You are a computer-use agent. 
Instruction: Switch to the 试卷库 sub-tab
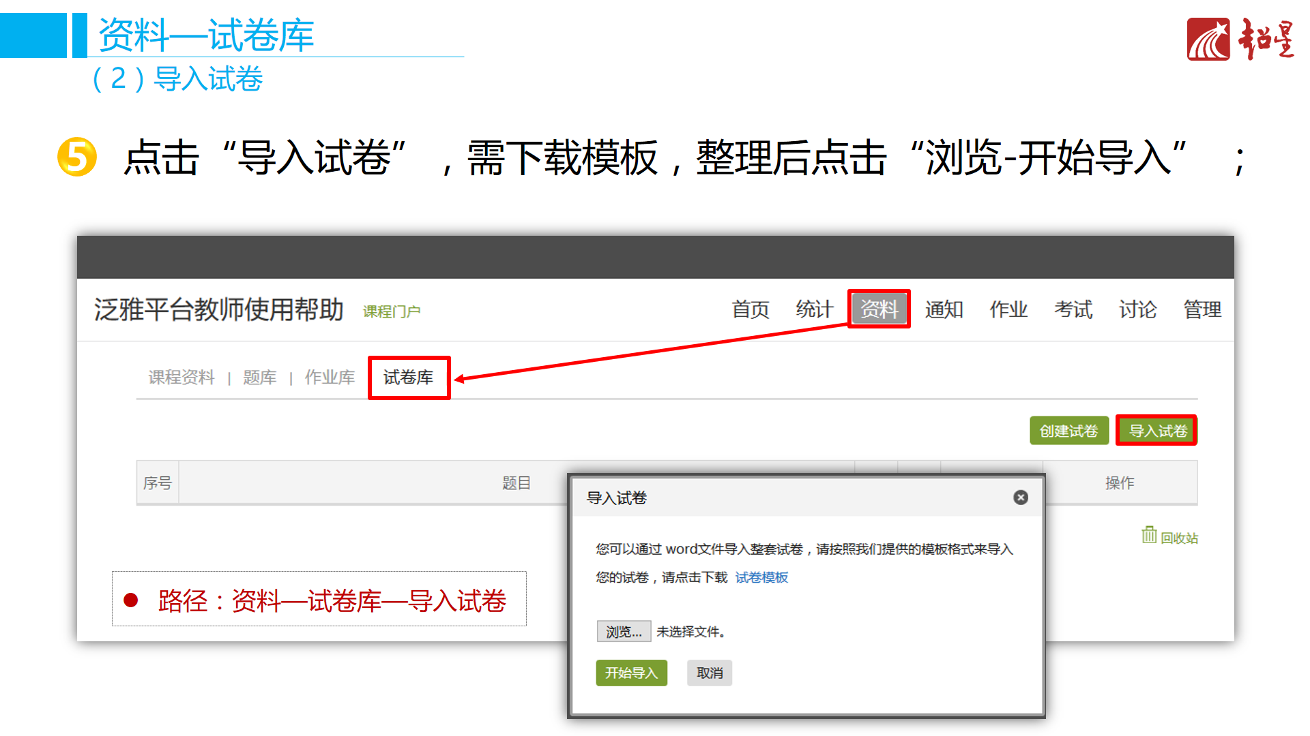click(408, 378)
